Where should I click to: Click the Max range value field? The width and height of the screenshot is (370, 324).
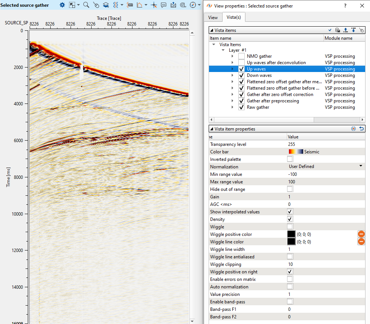pos(325,182)
